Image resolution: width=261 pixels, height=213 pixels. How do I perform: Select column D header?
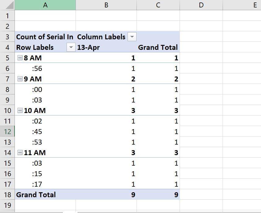pyautogui.click(x=201, y=5)
